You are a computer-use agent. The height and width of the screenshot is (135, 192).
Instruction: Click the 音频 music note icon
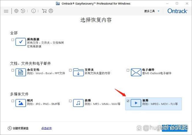pyautogui.click(x=78, y=103)
